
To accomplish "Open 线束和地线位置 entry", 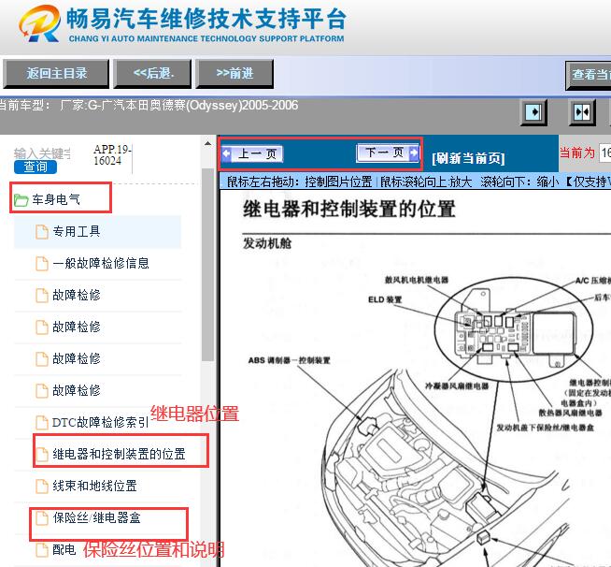I will 94,486.
